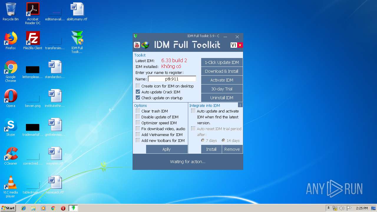Viewport: 377px width, 212px height.
Task: Click Uninstall IDM button
Action: tap(222, 98)
